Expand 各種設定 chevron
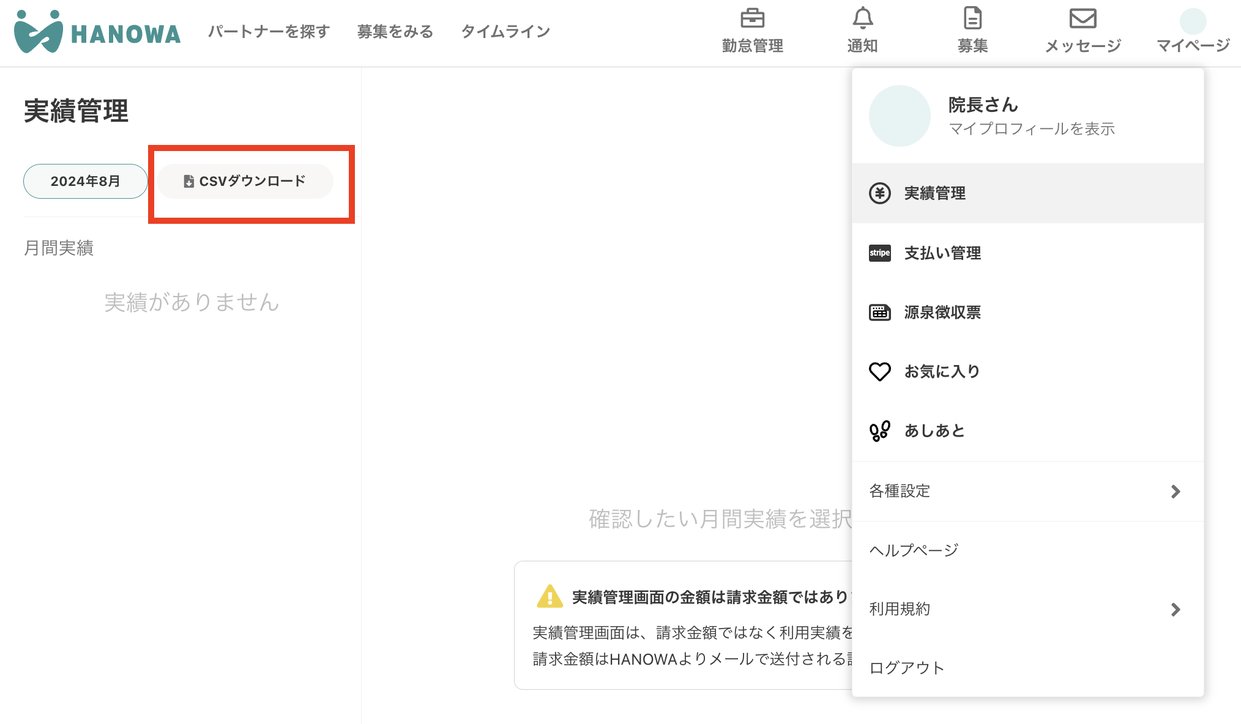 pos(1175,492)
